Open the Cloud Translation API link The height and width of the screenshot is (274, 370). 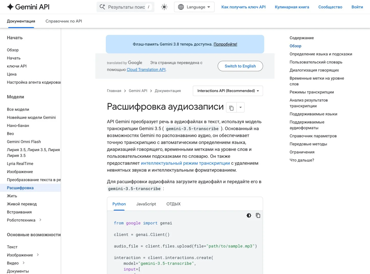point(146,70)
